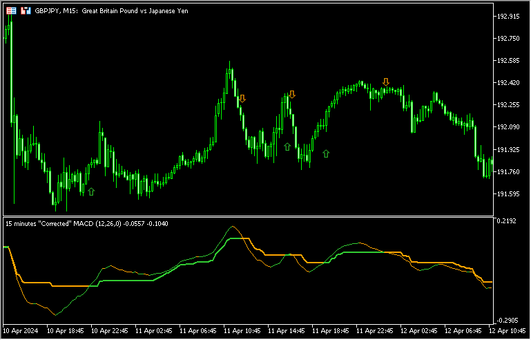The image size is (531, 340).
Task: Click the middle green up arrow signal
Action: tap(287, 147)
